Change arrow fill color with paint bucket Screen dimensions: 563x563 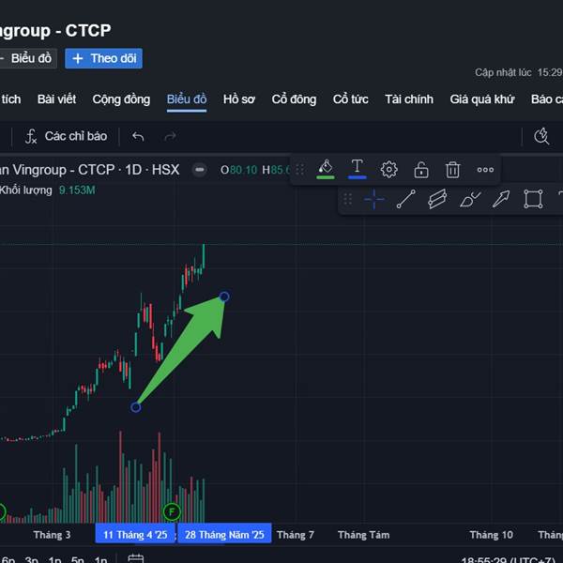pyautogui.click(x=326, y=169)
